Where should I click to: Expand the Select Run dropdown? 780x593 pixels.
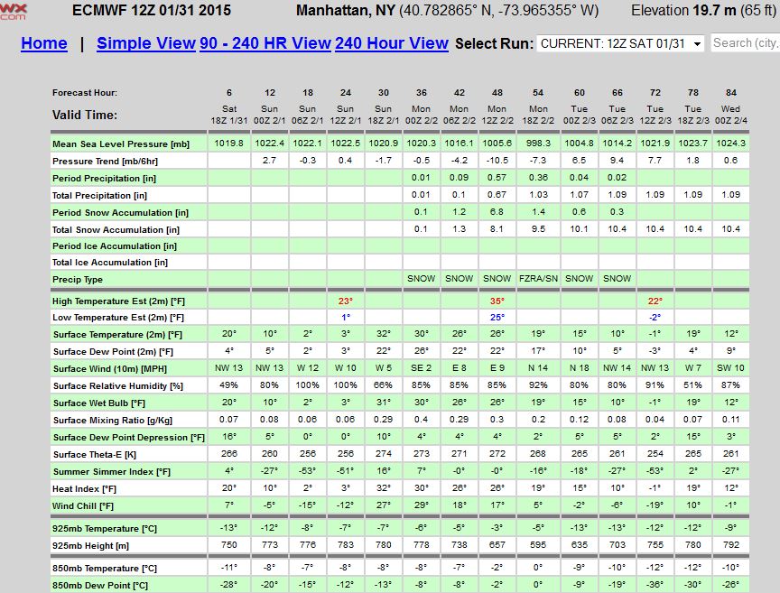point(620,44)
